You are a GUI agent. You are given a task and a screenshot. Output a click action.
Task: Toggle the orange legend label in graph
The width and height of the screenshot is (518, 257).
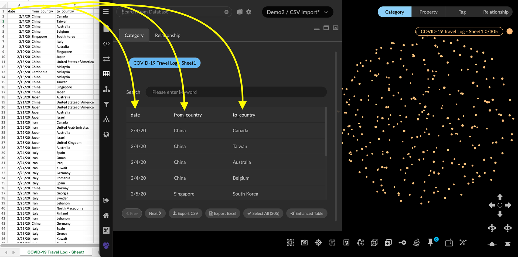click(459, 32)
